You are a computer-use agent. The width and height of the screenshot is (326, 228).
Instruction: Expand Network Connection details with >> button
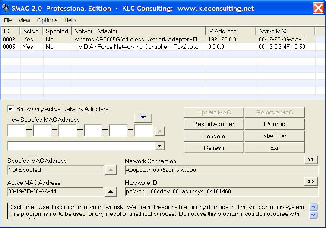click(x=311, y=160)
